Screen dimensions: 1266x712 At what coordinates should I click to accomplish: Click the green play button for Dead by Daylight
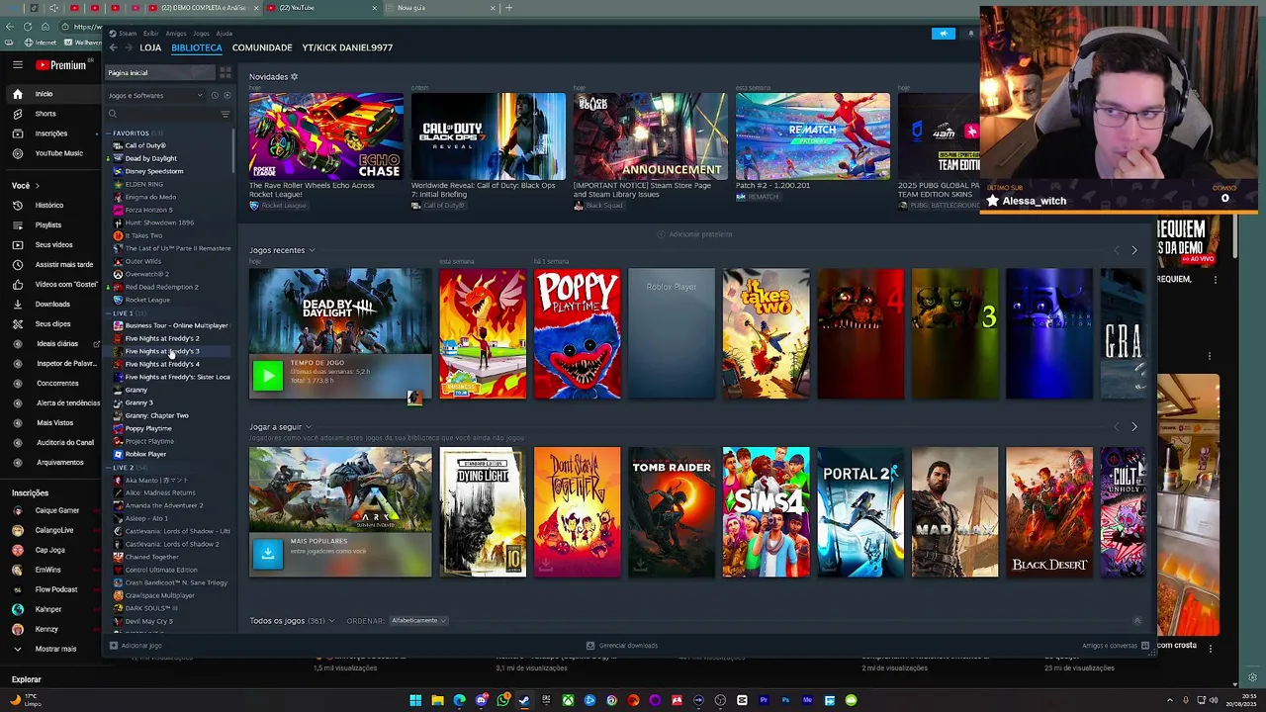pyautogui.click(x=267, y=375)
